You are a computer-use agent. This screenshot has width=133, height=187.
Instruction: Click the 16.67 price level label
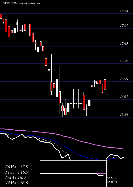click(124, 97)
